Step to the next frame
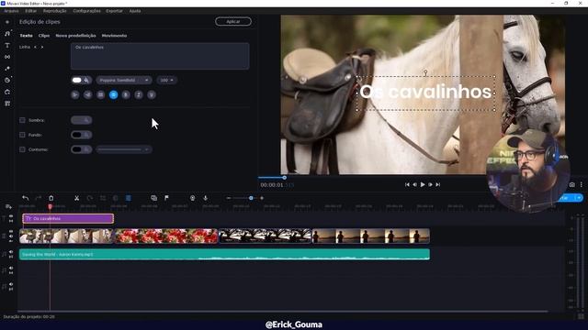The image size is (588, 330). (430, 184)
